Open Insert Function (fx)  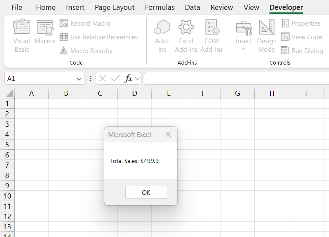(128, 79)
